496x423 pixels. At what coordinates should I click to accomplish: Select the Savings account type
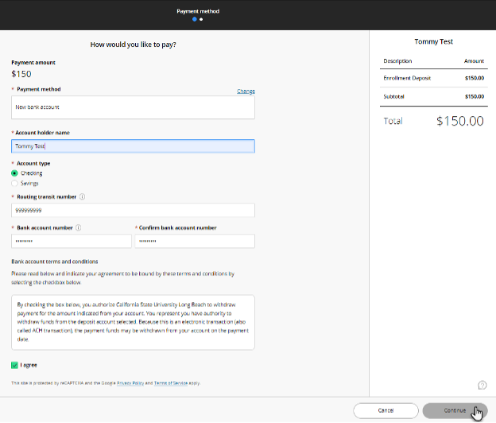[14, 184]
